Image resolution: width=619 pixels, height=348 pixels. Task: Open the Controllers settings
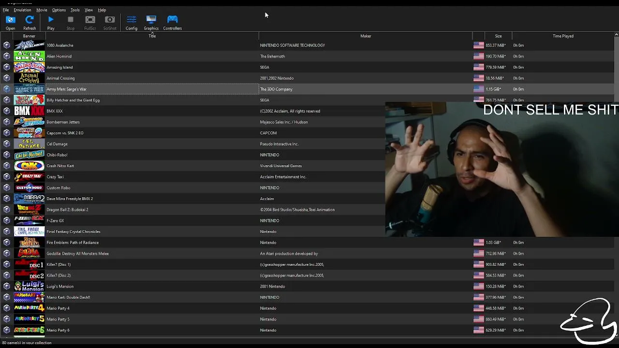172,22
